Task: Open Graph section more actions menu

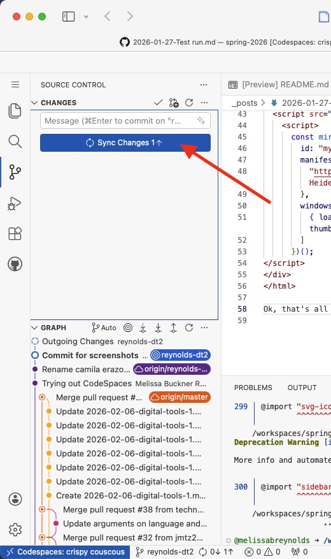Action: 204,328
